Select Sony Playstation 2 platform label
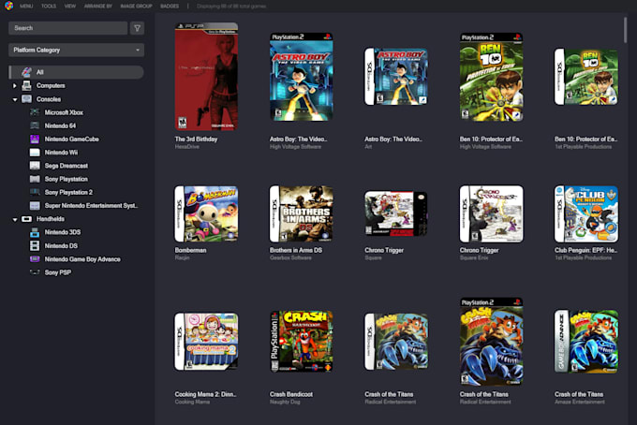 click(68, 193)
